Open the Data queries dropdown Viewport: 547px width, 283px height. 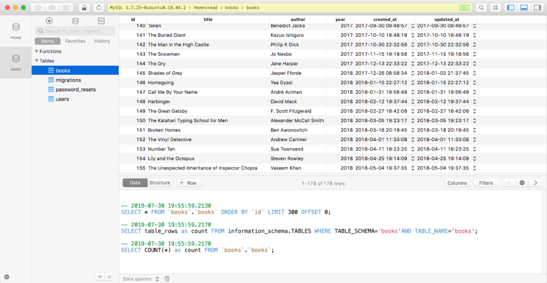click(141, 279)
